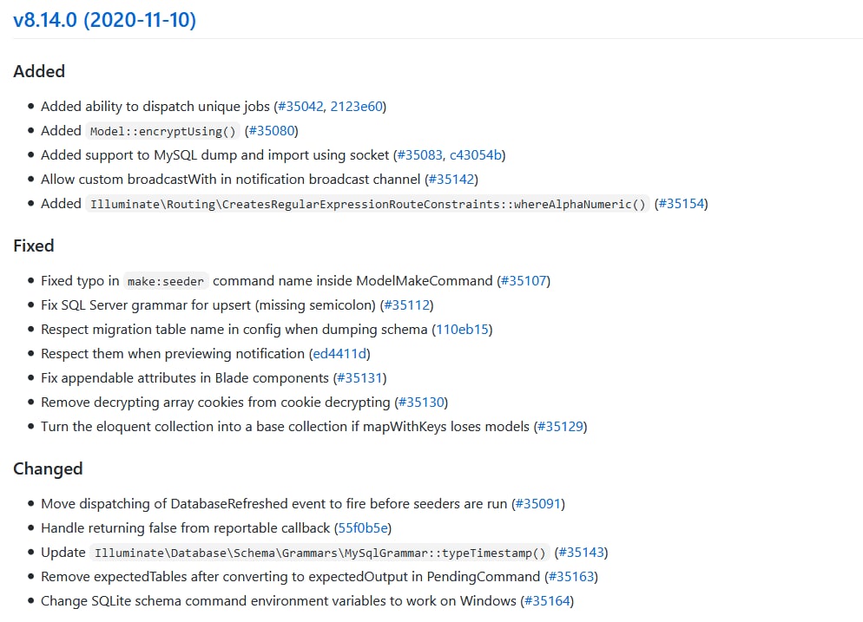Open the v8.14.0 (2020-11-10) heading link
Image resolution: width=863 pixels, height=622 pixels.
click(104, 19)
